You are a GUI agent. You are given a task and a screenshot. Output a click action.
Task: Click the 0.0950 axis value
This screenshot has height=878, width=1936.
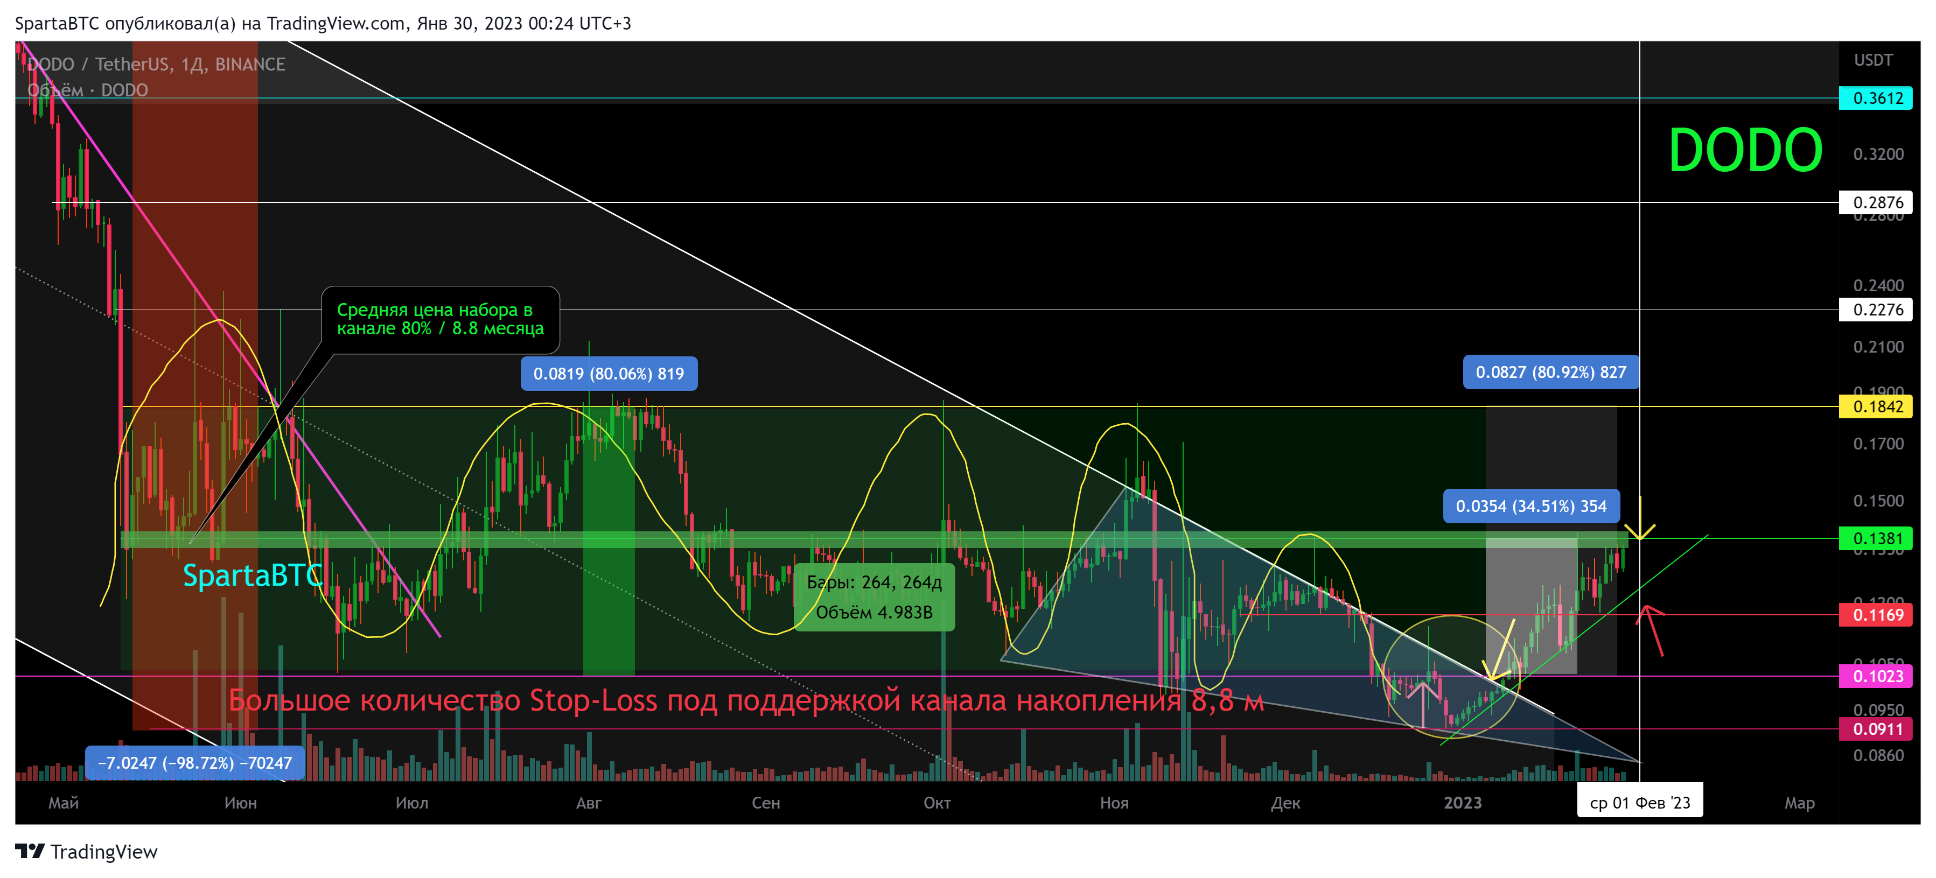pos(1878,711)
